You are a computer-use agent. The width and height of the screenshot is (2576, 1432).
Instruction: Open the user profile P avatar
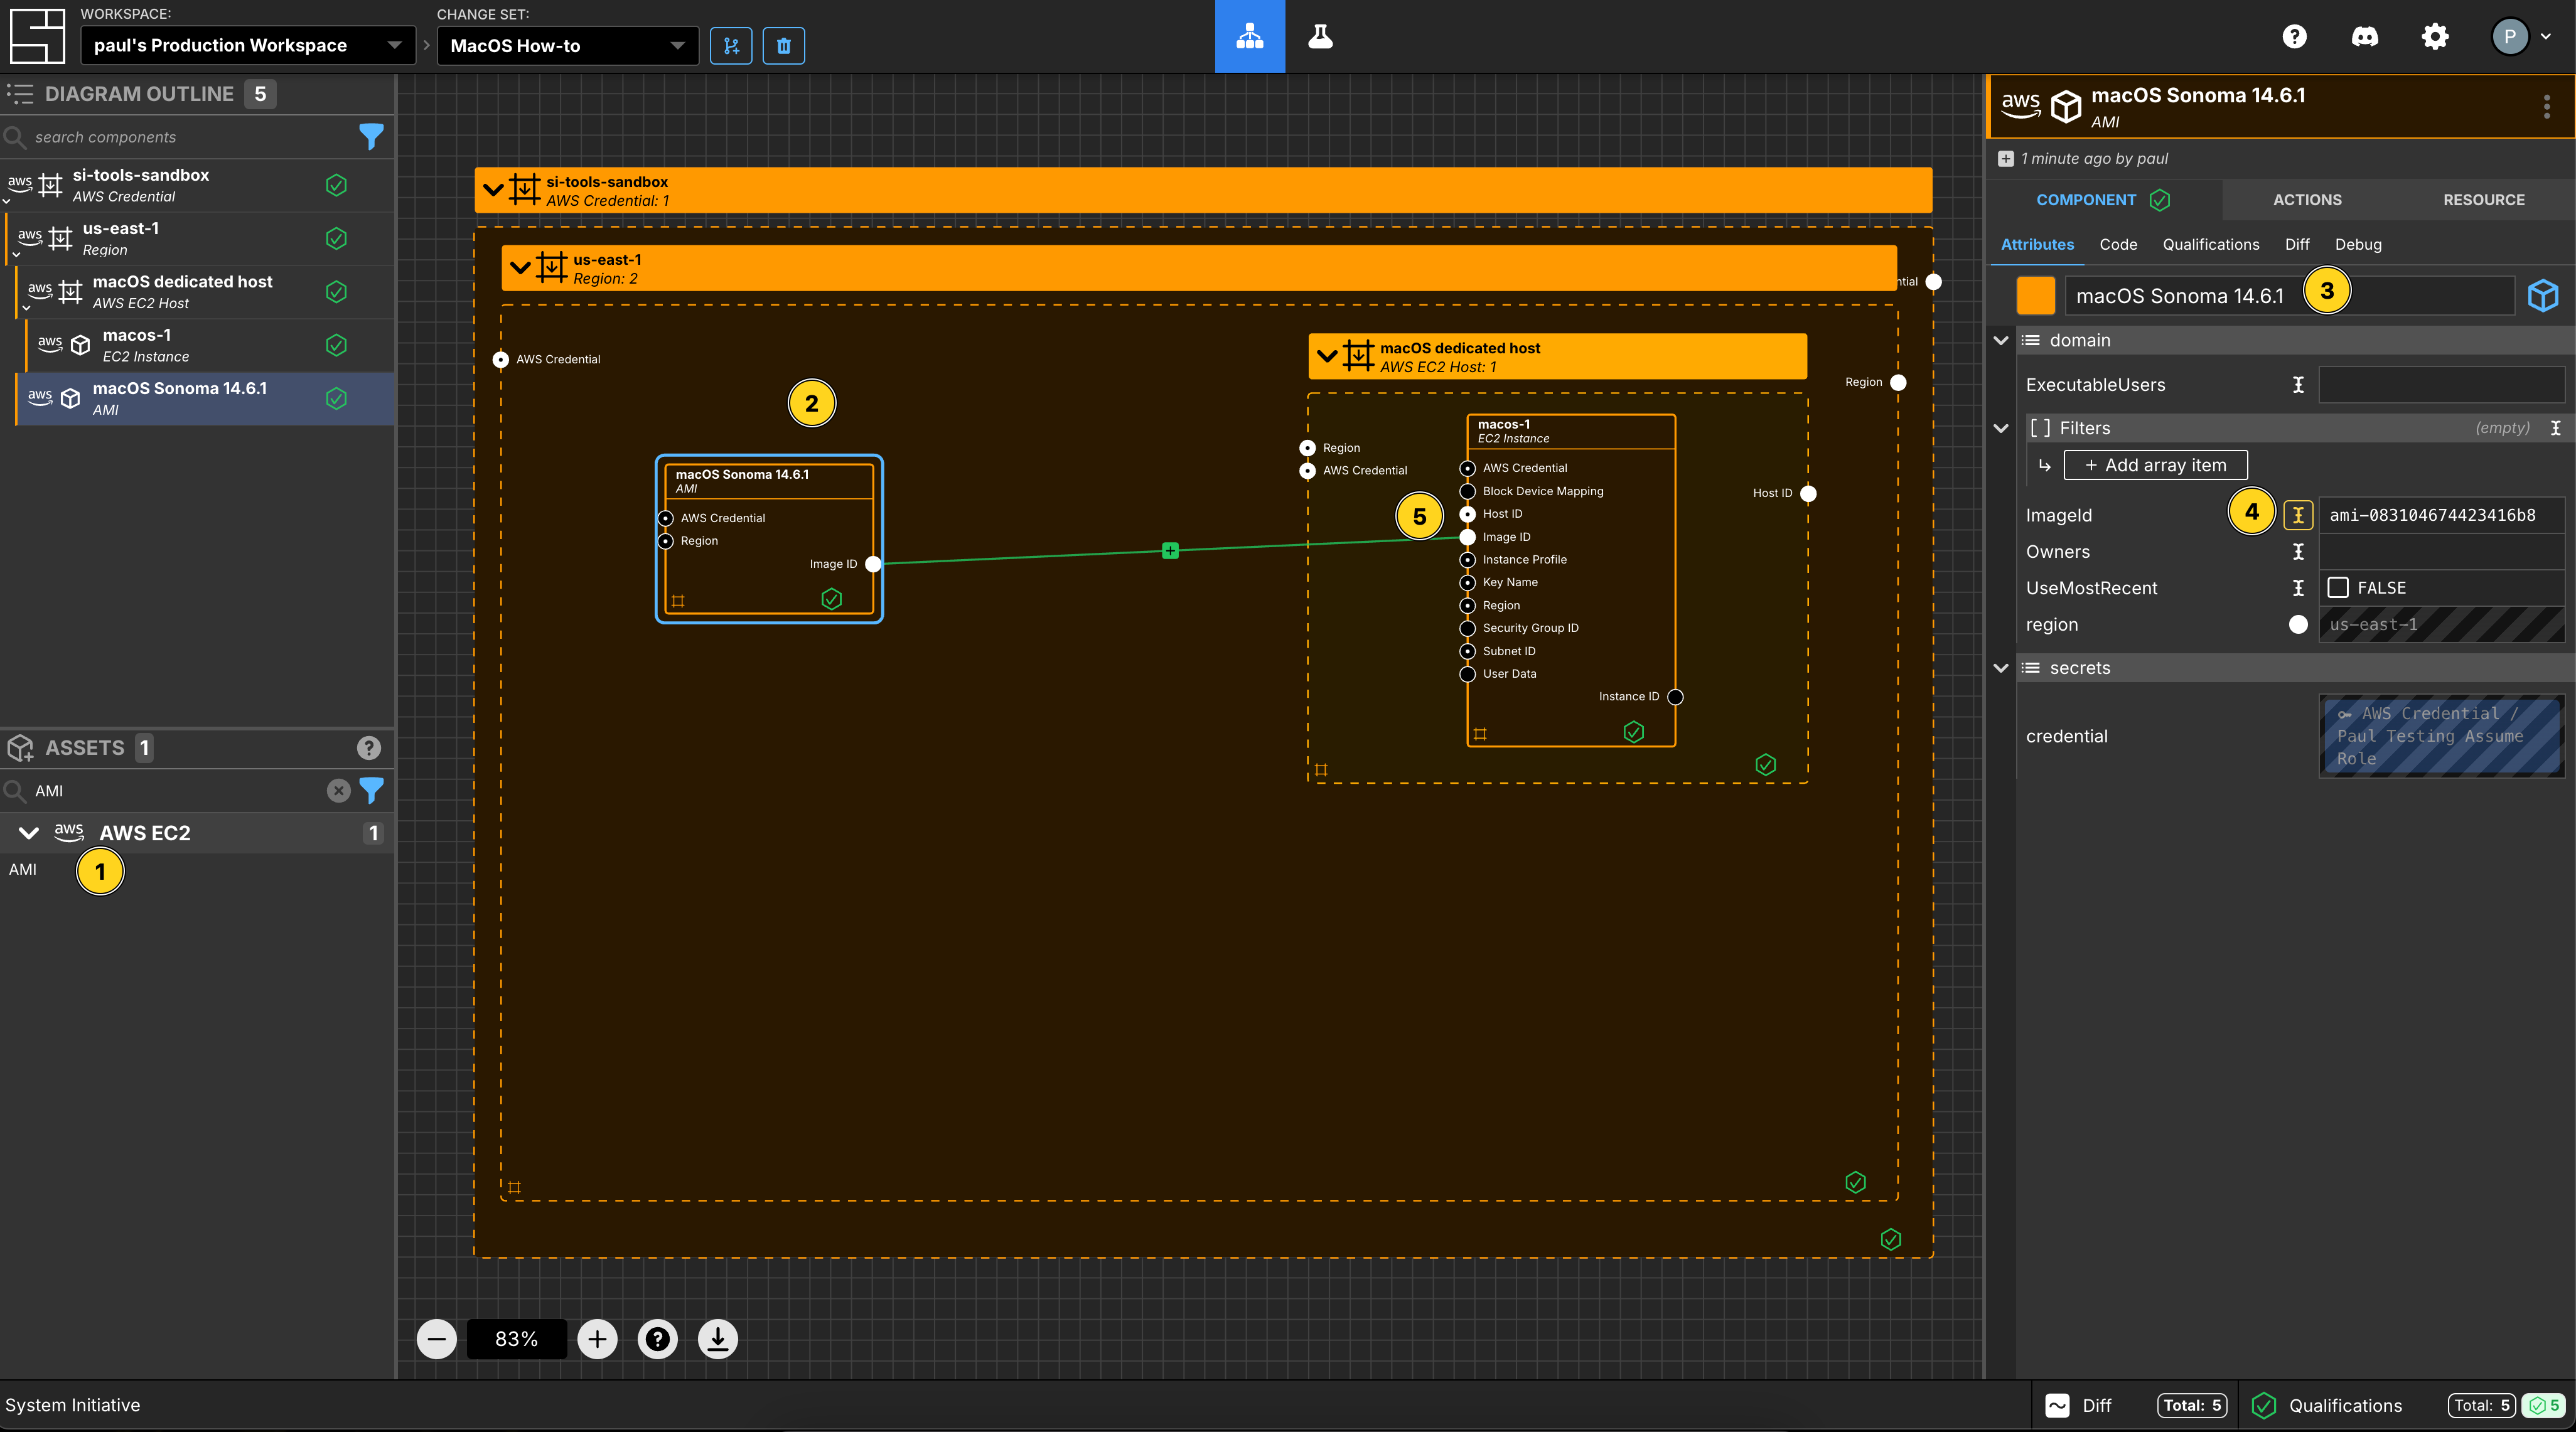2509,37
